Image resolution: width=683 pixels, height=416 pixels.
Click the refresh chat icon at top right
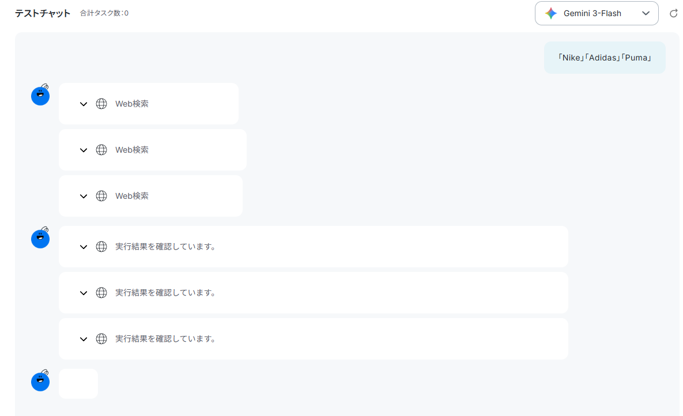point(673,13)
